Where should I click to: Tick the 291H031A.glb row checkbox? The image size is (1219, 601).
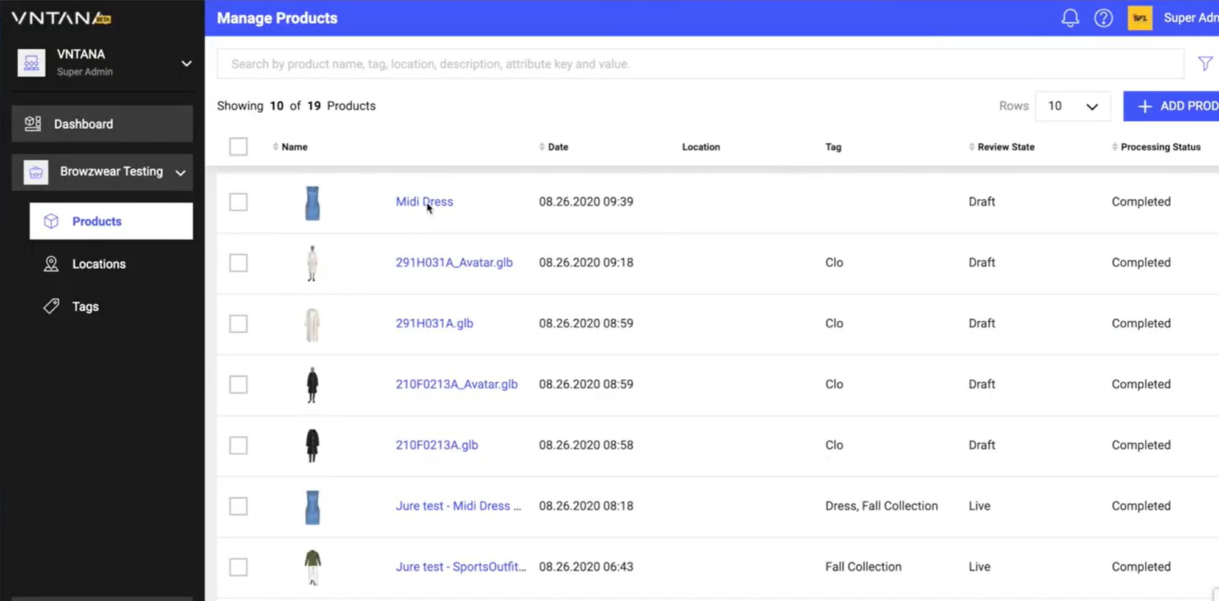[x=238, y=324]
